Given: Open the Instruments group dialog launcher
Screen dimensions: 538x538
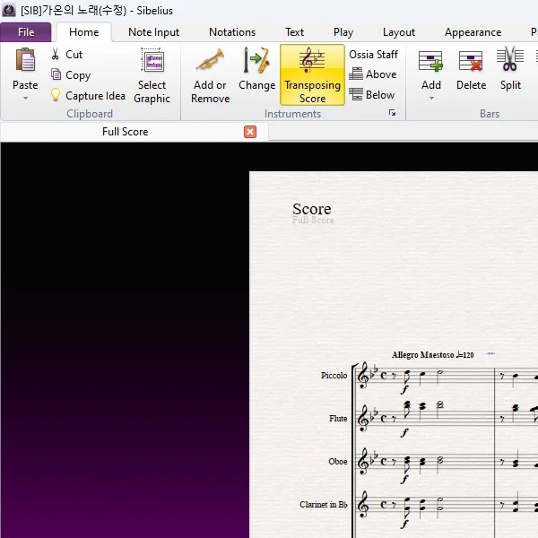Looking at the screenshot, I should (392, 114).
